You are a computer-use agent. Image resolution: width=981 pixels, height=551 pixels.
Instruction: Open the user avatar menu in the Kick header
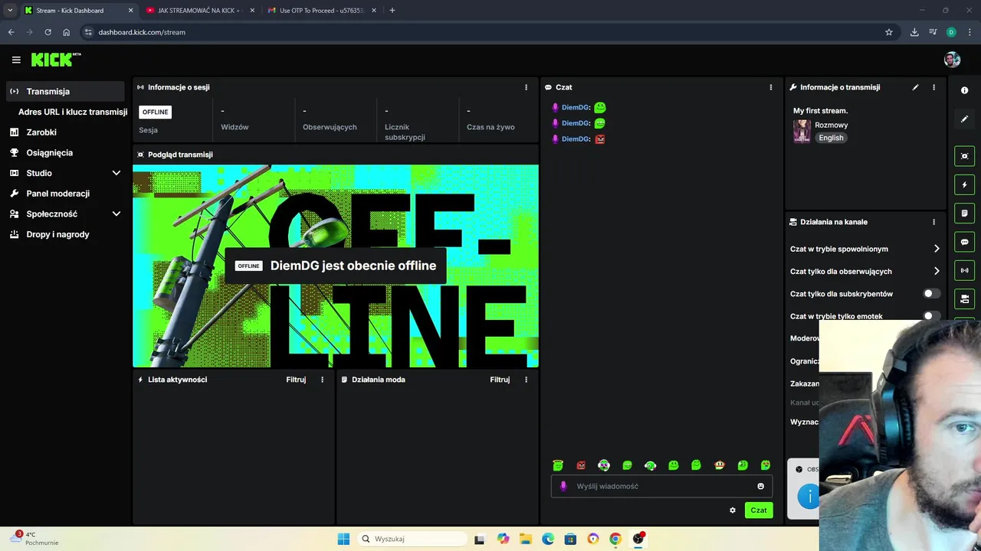tap(952, 60)
